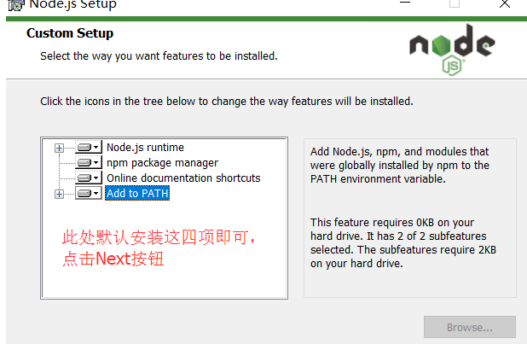Close the Node.js Setup window
Viewport: 527px width, 344px height.
(505, 4)
